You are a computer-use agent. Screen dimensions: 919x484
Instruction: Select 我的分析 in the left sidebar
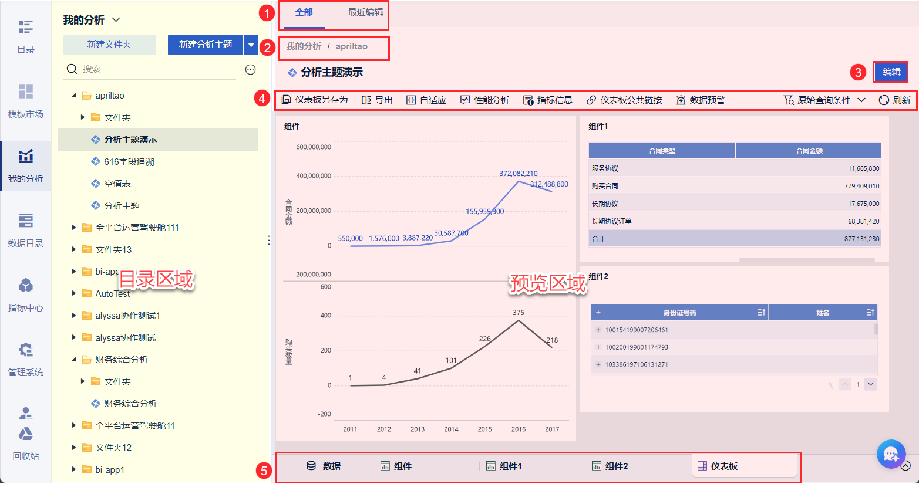[x=26, y=165]
